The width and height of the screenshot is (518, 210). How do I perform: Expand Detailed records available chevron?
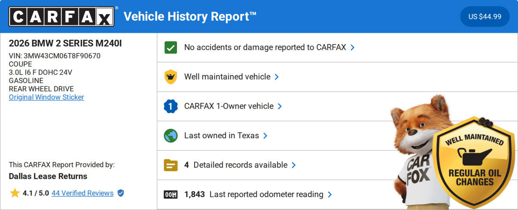(x=294, y=165)
